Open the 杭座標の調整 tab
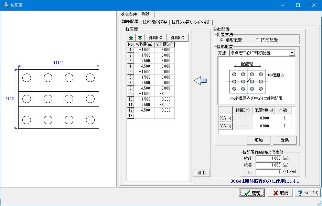Viewport: 322px width, 206px height. pos(155,22)
